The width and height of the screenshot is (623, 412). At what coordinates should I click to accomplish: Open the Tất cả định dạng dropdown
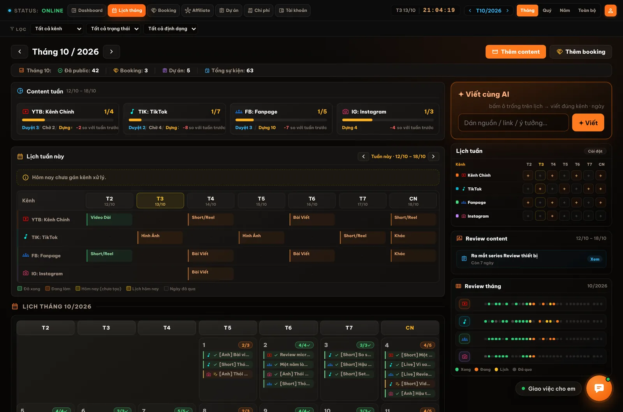click(x=171, y=28)
